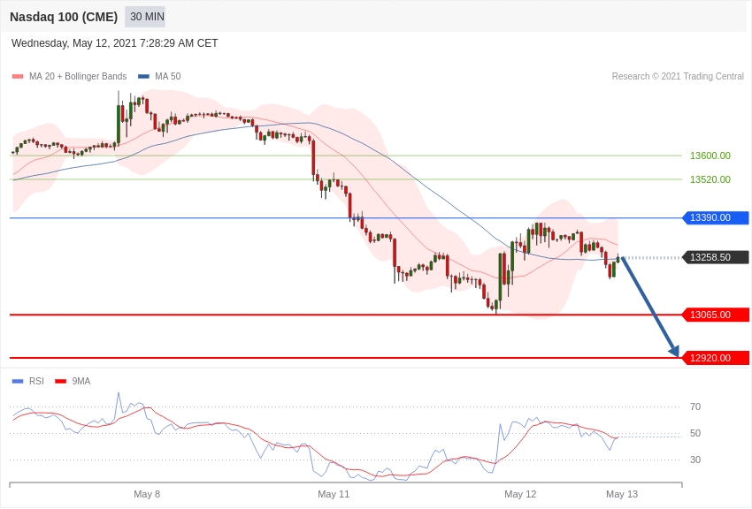Click the blue RSI legend swatch
This screenshot has width=752, height=509.
18,382
